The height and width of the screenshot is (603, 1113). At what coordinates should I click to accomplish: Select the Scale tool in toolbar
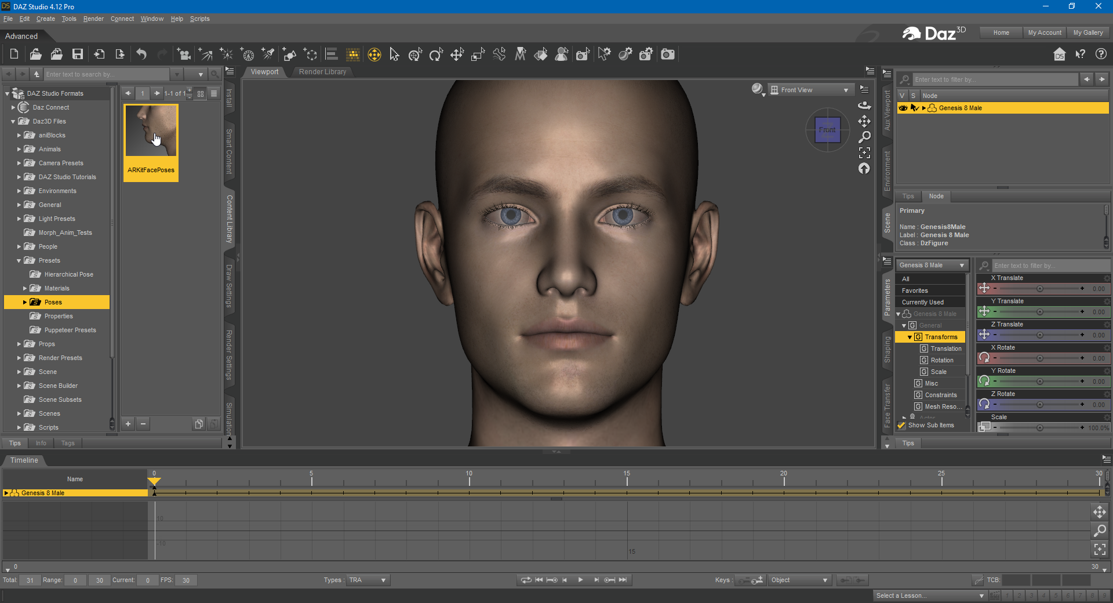478,55
